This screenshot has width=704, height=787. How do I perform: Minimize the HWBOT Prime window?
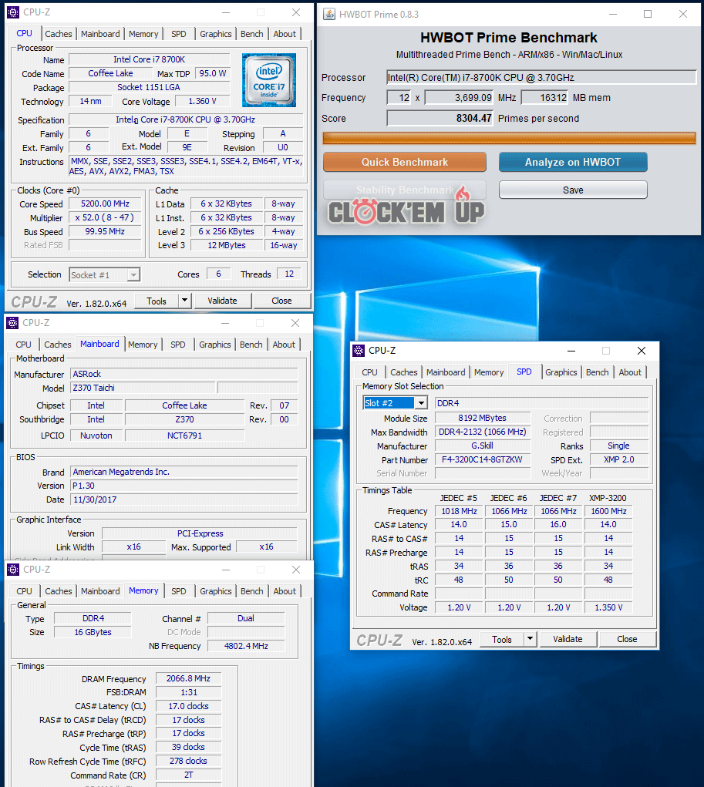(x=612, y=14)
